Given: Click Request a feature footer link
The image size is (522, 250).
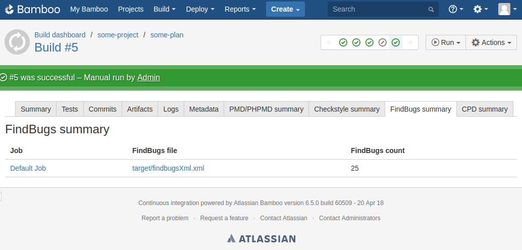Looking at the screenshot, I should pyautogui.click(x=224, y=218).
